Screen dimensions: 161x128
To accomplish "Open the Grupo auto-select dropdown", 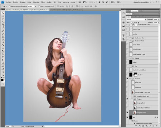I will pyautogui.click(x=32, y=6).
